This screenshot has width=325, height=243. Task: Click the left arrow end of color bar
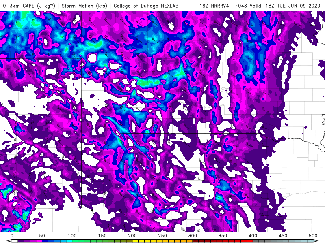[x=9, y=241]
